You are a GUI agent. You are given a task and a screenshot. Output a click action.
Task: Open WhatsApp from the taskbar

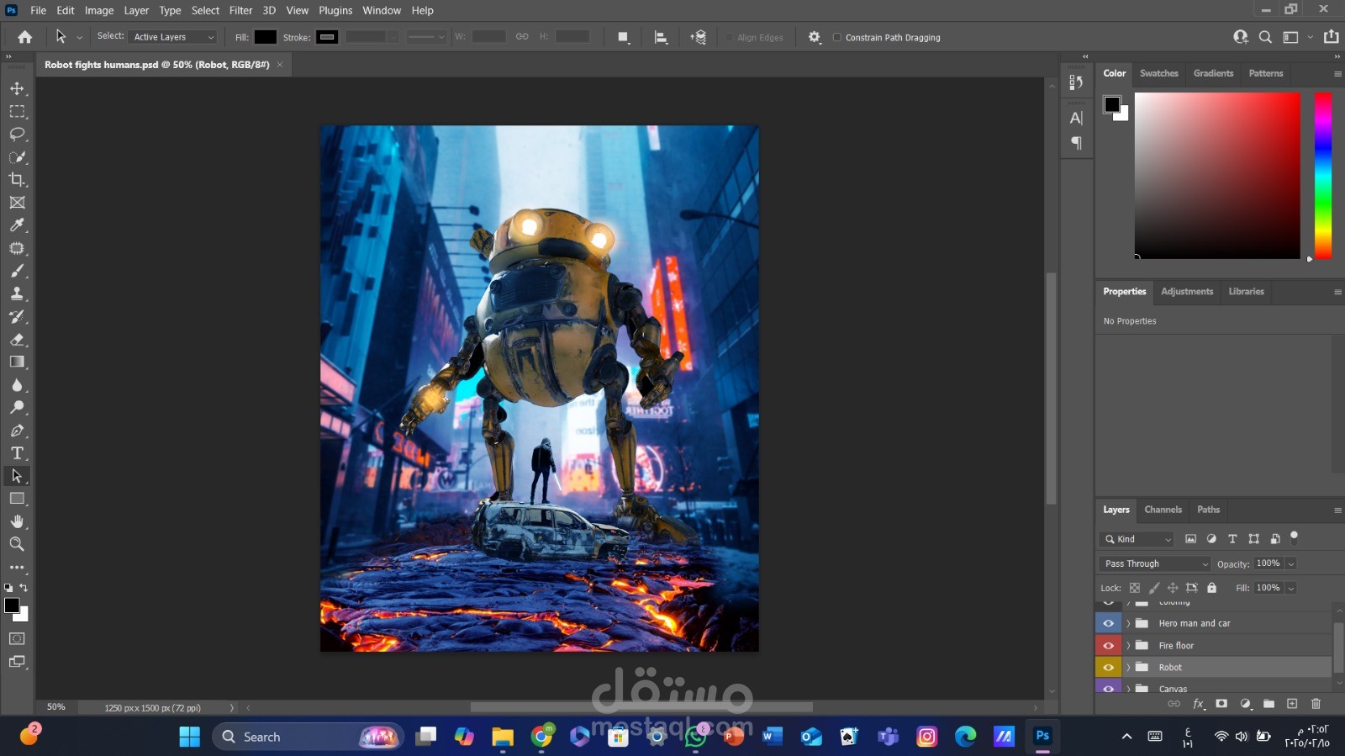pos(696,737)
